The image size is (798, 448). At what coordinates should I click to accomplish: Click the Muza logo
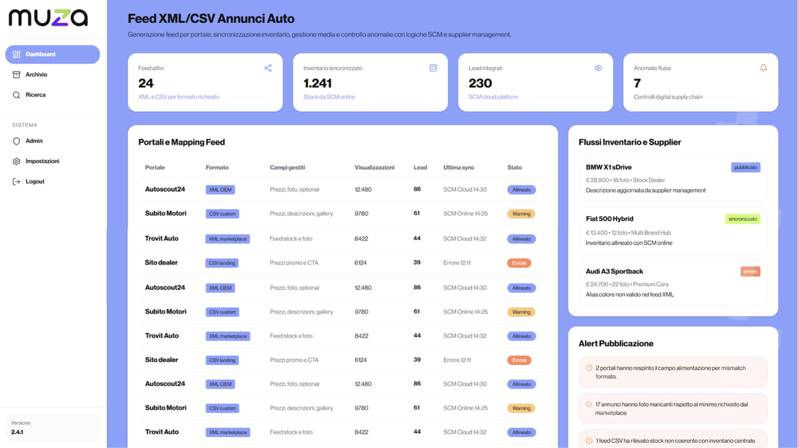pos(48,18)
